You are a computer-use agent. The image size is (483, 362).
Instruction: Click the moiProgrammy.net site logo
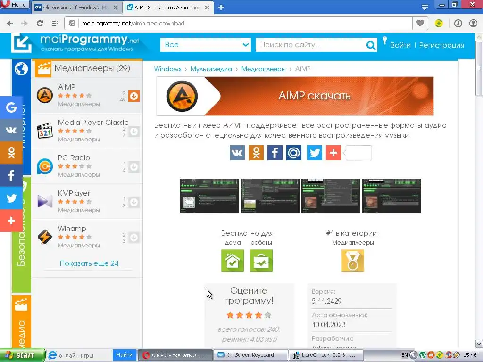[75, 43]
